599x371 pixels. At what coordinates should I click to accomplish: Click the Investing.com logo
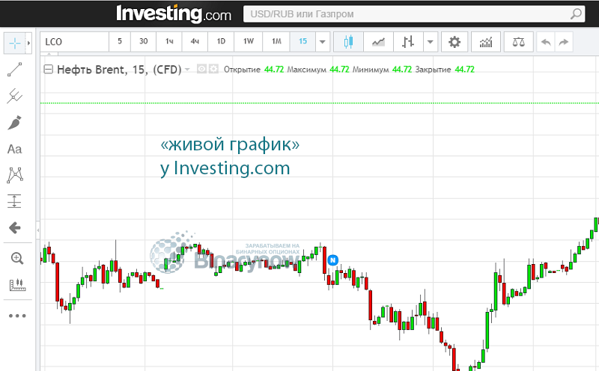pos(174,13)
